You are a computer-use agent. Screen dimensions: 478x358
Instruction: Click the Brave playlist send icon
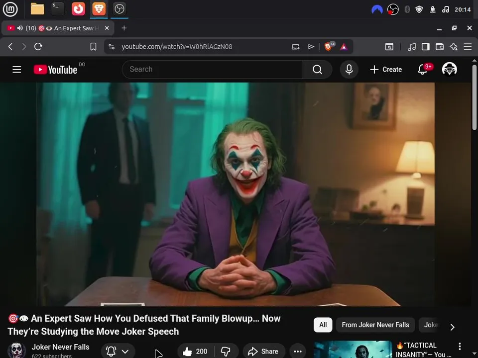tap(311, 47)
